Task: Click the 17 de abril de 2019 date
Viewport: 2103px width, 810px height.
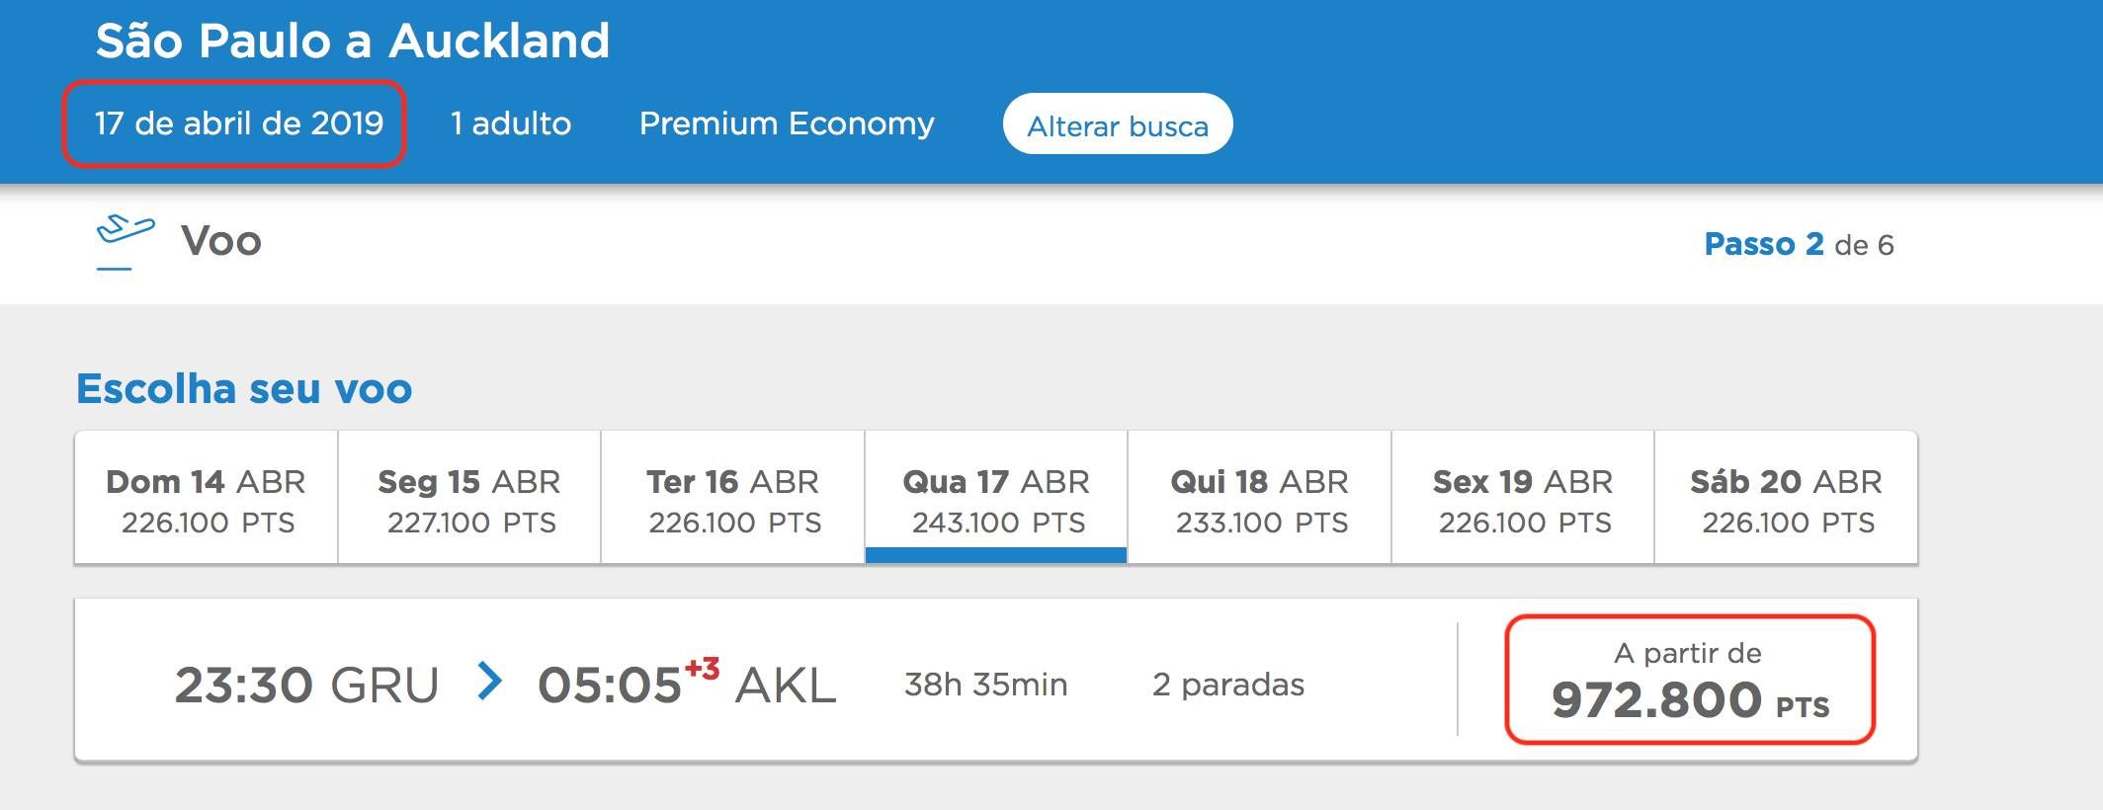Action: tap(238, 123)
